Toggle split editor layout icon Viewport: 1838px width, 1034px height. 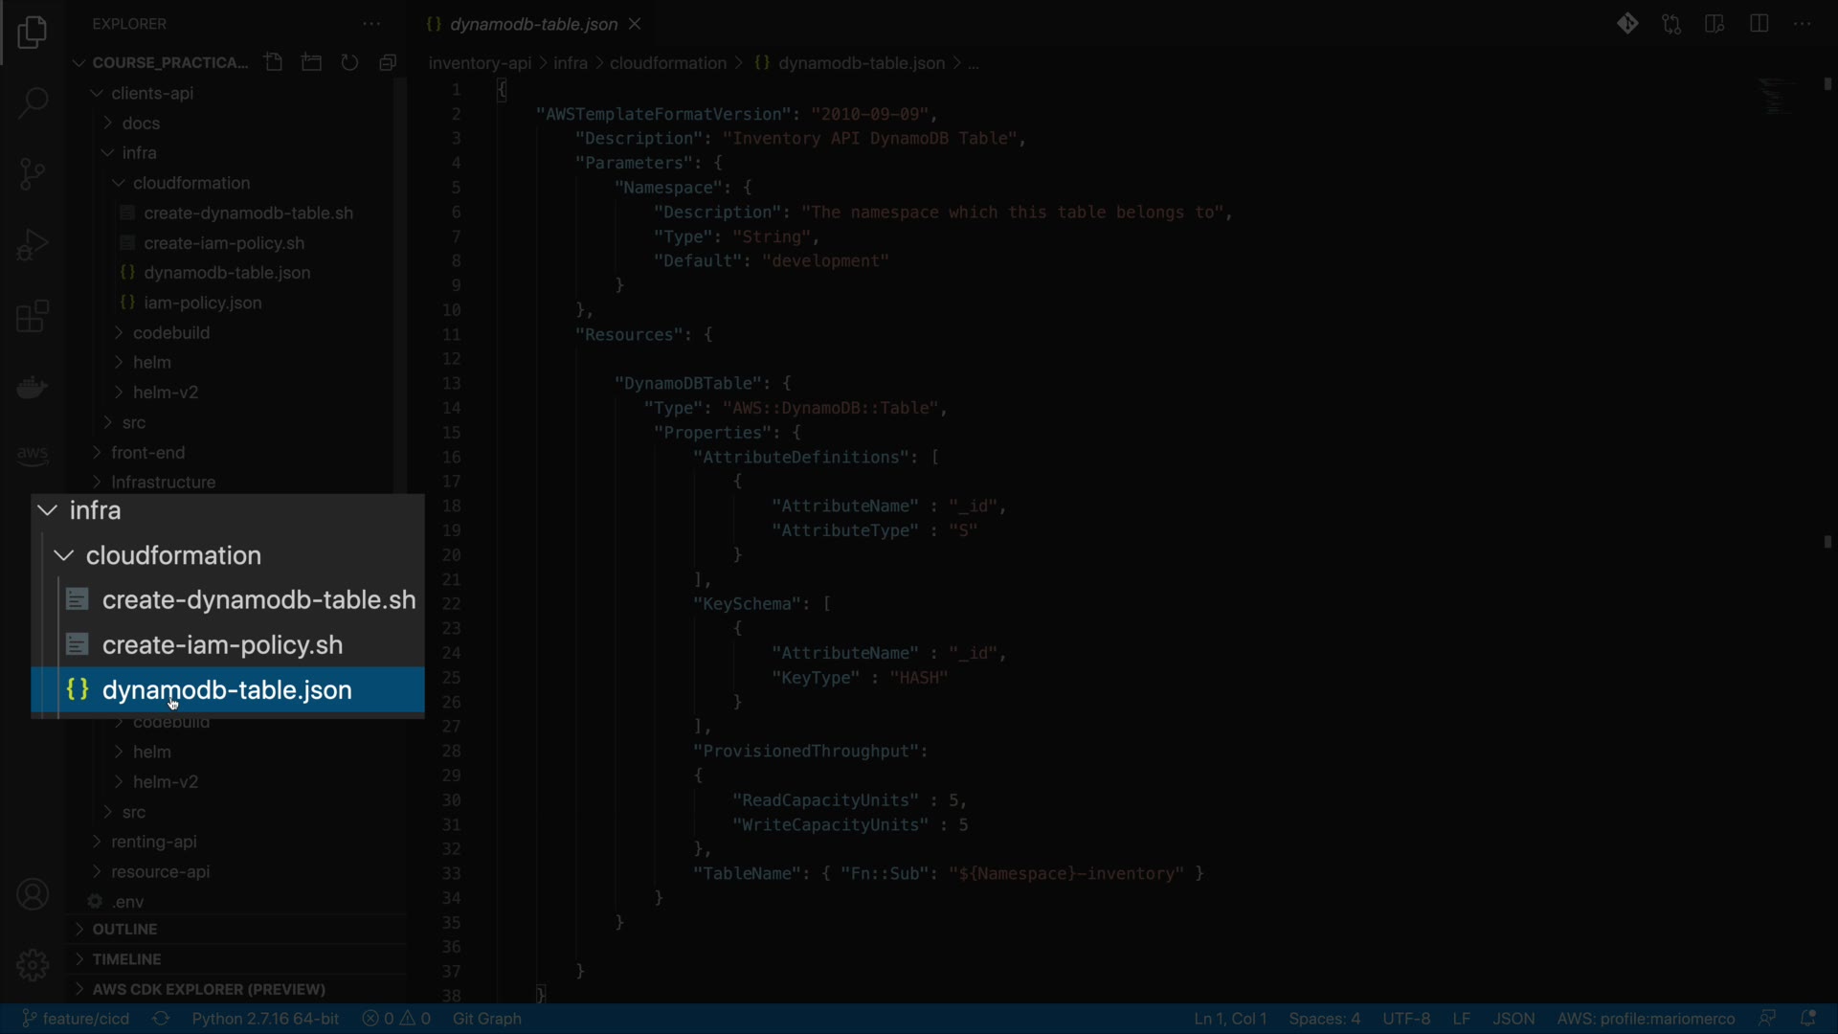[x=1759, y=24]
